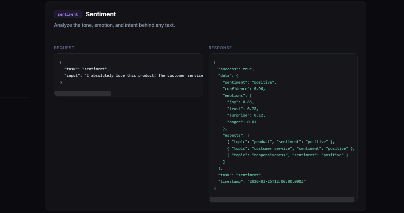Click the request "task": "sentiment" line
The image size is (404, 213).
[x=86, y=69]
